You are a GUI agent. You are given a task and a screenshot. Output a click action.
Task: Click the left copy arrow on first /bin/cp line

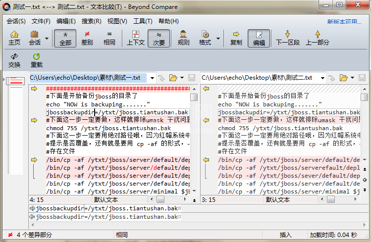[x=34, y=160]
